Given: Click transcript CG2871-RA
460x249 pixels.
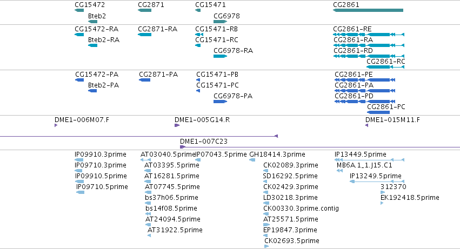Looking at the screenshot, I should click(x=145, y=35).
